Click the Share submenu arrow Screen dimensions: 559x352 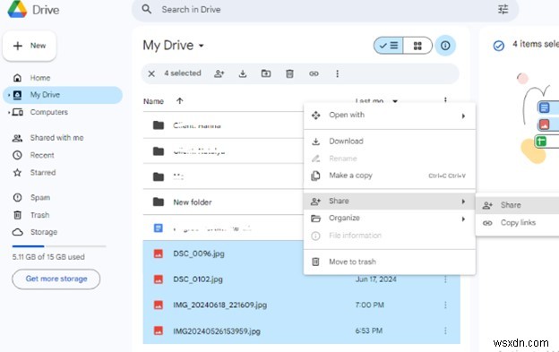pos(463,202)
